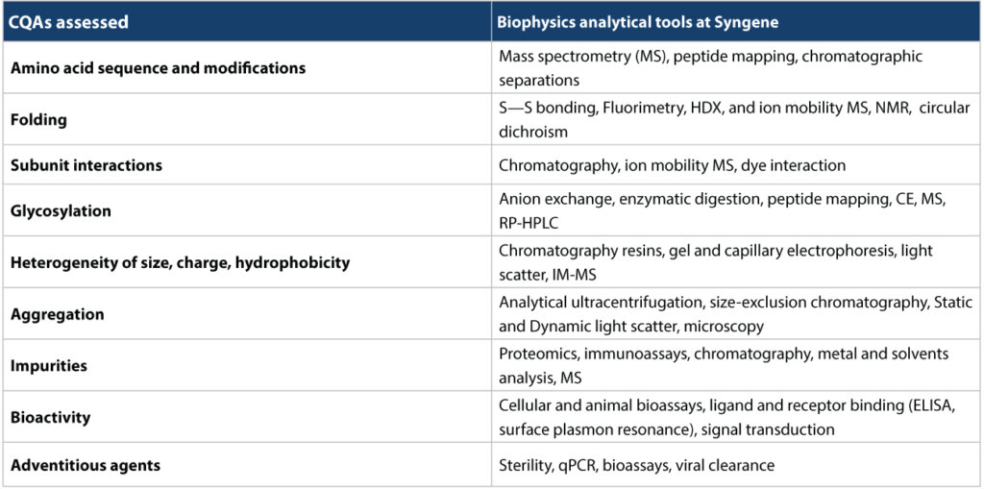Click 'Heterogeneity of size, charge, hydrophobicity' cell
This screenshot has height=489, width=984.
point(247,261)
